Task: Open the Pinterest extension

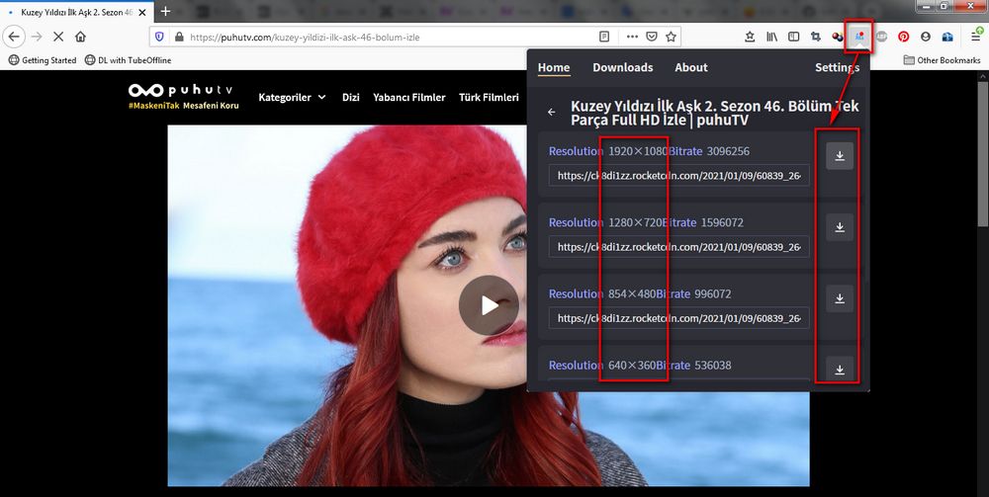Action: 903,37
